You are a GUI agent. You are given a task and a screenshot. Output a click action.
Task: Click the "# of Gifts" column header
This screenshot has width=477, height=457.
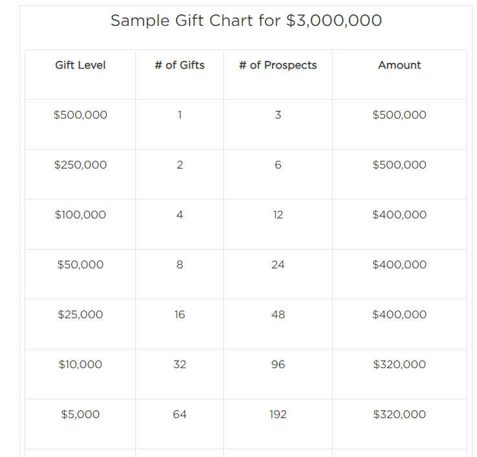(x=179, y=65)
